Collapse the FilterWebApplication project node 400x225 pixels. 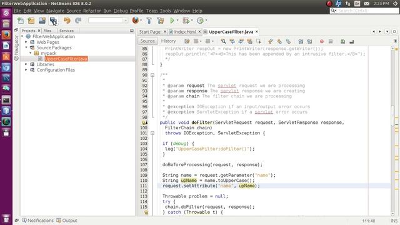coord(22,36)
